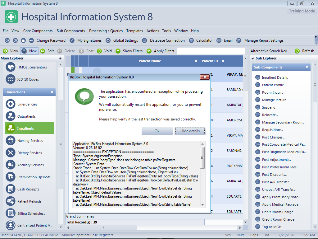This screenshot has width=318, height=239.
Task: Open Patient Refunds icon
Action: tap(11, 201)
